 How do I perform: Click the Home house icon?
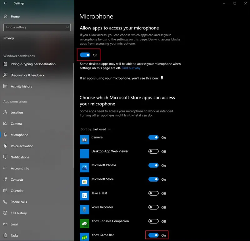(6, 16)
